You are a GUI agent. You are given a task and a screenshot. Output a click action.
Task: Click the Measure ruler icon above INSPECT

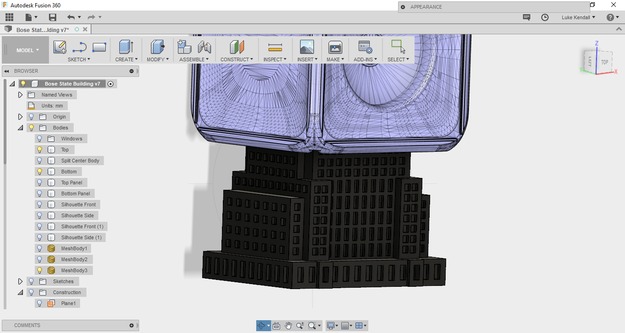tap(275, 47)
